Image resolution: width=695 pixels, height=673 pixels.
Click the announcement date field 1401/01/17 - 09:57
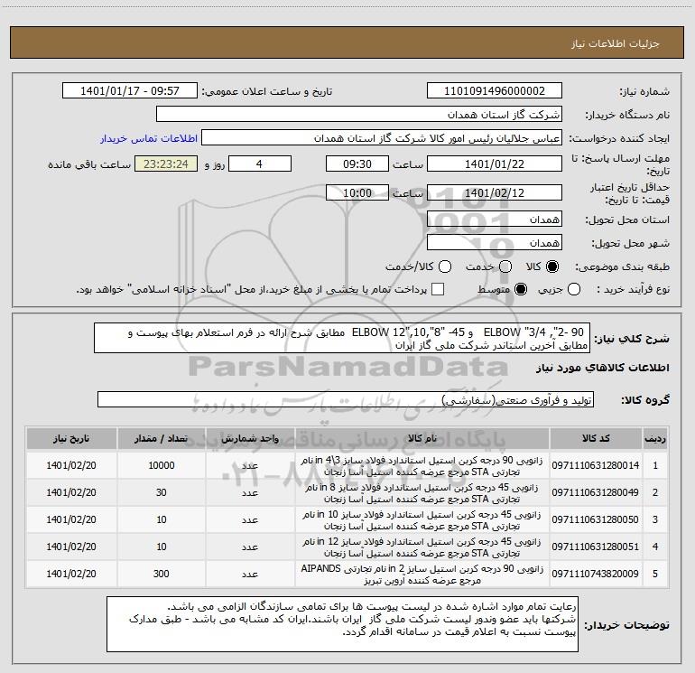tap(130, 91)
